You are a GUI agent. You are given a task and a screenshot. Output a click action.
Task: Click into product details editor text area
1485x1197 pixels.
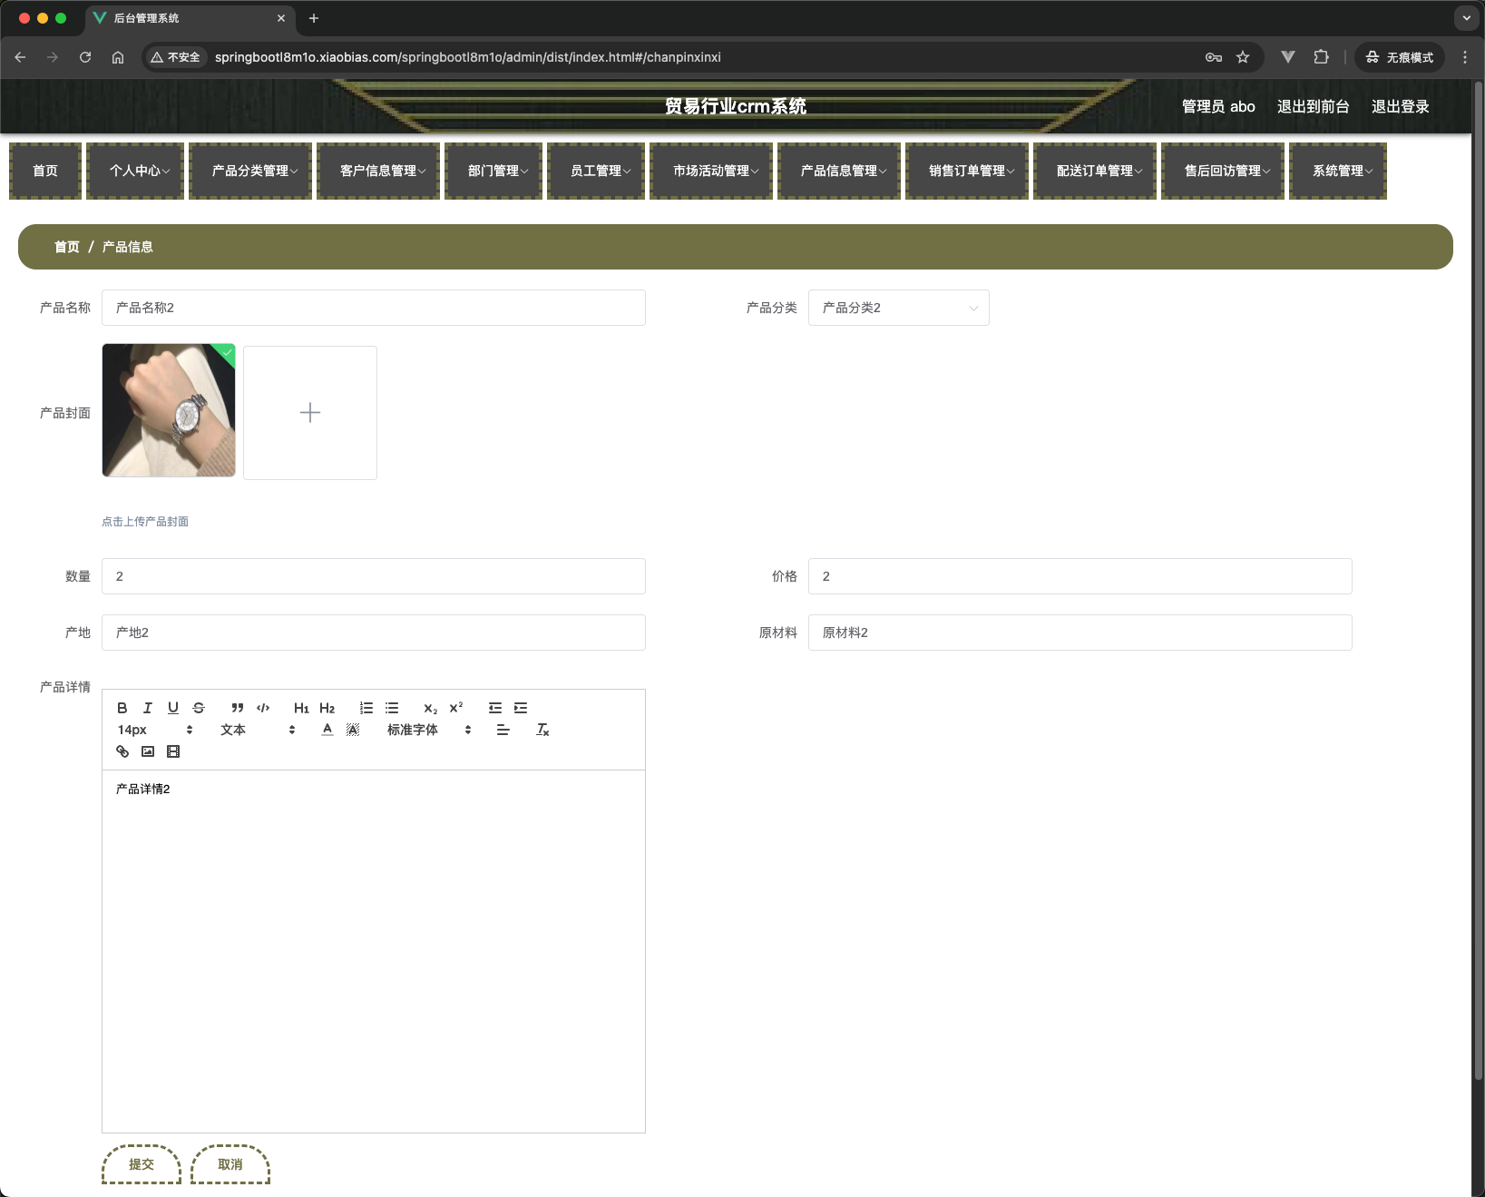click(374, 951)
